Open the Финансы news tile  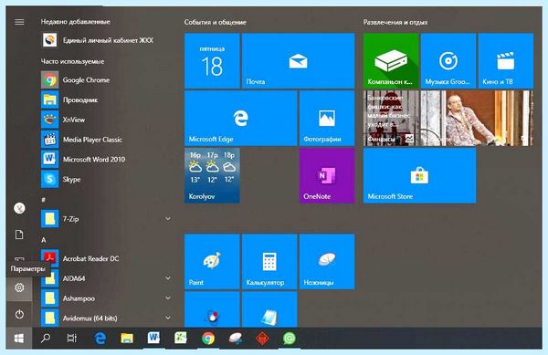[391, 119]
